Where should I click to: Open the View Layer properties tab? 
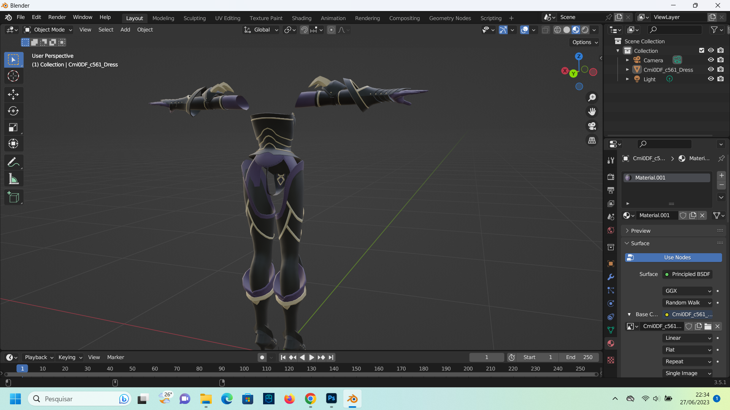click(x=611, y=203)
